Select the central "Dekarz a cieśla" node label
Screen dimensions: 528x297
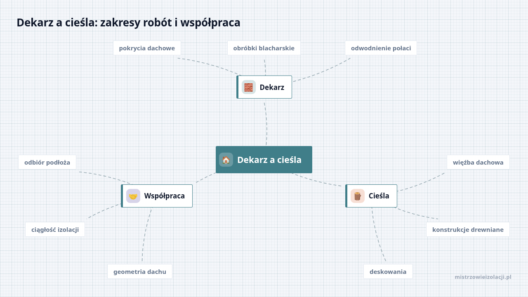click(x=269, y=160)
